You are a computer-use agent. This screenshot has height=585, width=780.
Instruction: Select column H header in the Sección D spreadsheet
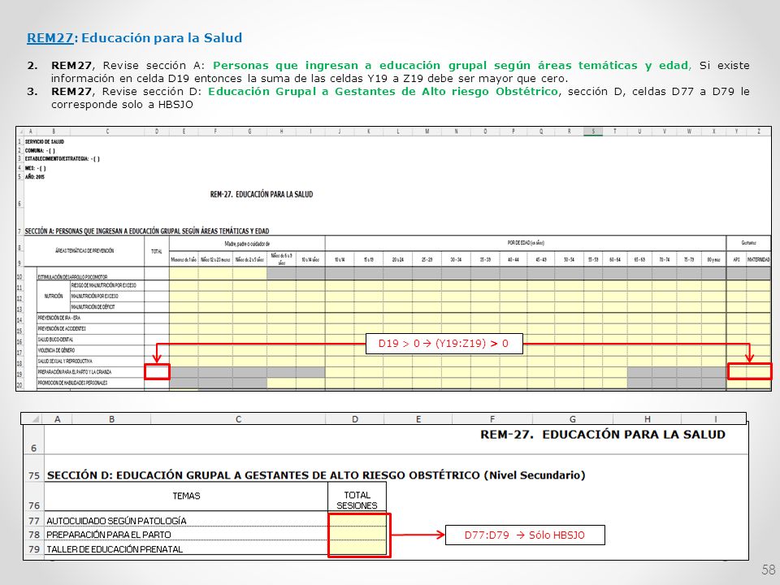coord(648,419)
